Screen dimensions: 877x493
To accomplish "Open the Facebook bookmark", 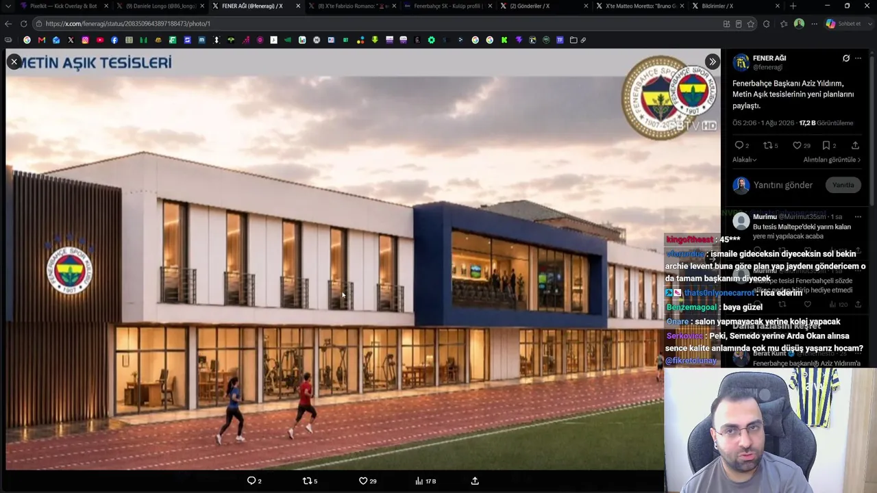I will pos(114,40).
